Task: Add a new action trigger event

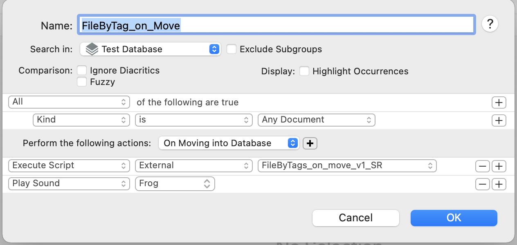Action: pos(310,143)
